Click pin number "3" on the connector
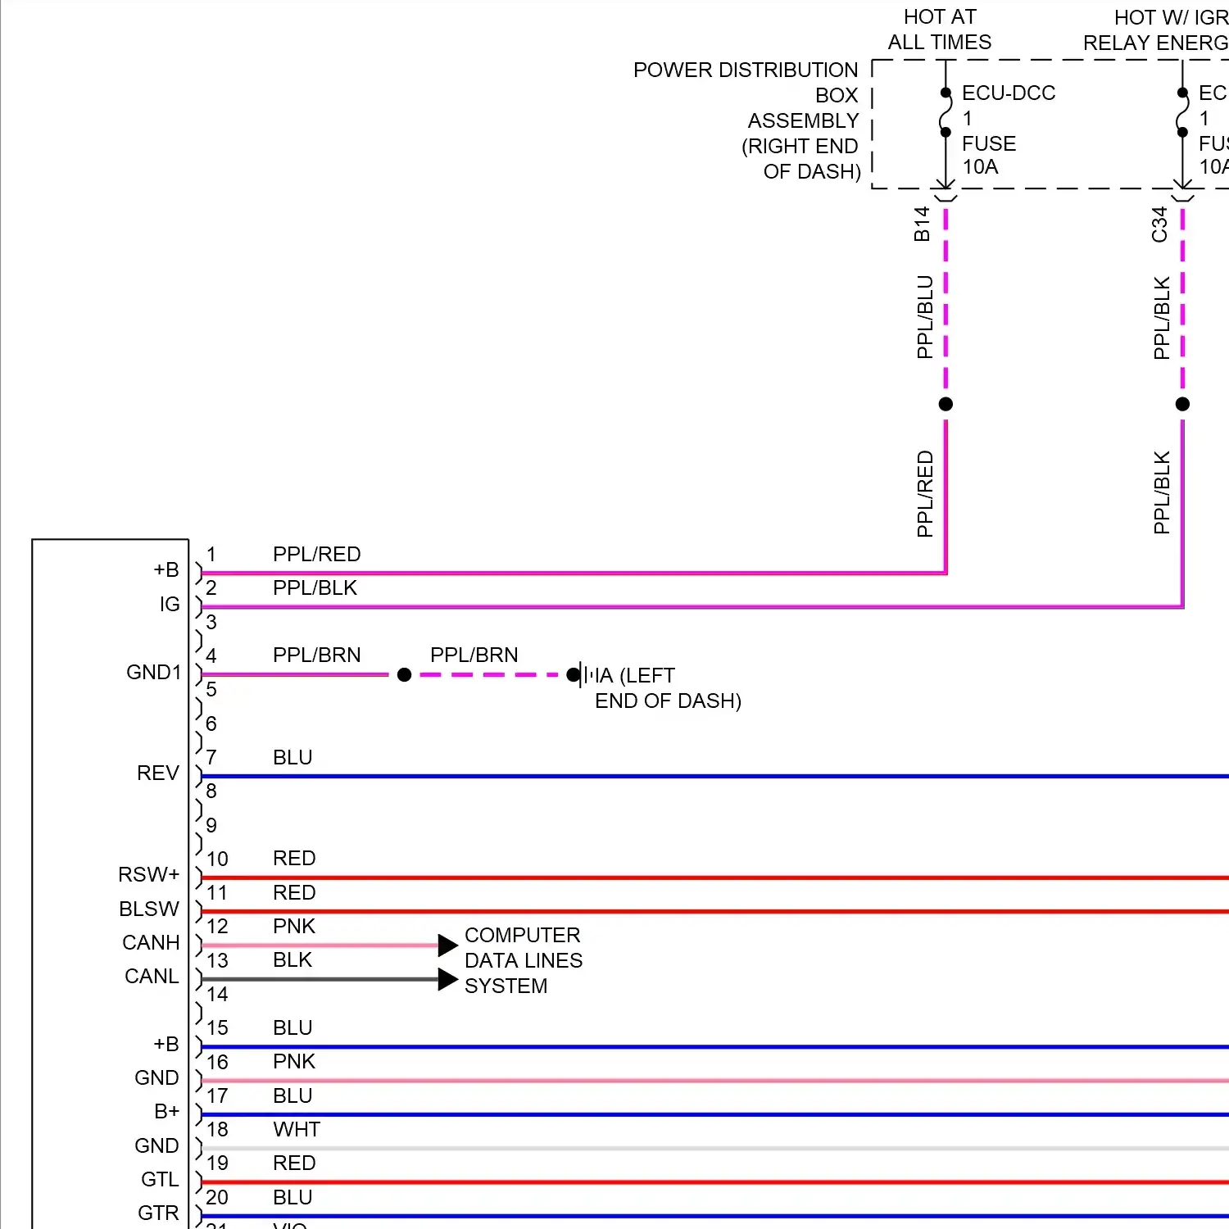Screen dimensions: 1229x1229 (211, 623)
